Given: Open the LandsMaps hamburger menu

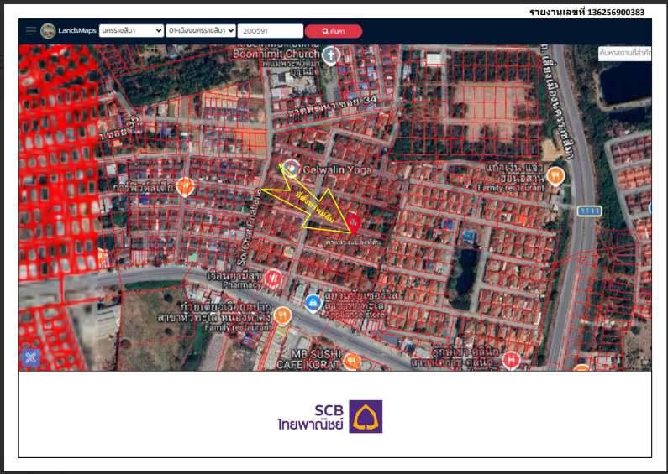Looking at the screenshot, I should coord(31,31).
